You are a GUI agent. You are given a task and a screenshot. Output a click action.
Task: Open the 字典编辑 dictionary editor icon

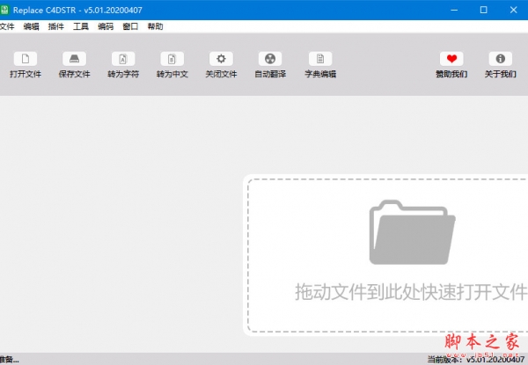[x=320, y=59]
